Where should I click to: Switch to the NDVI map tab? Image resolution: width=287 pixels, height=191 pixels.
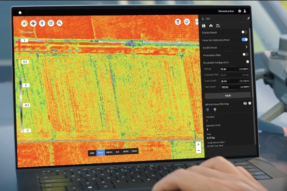[x=101, y=153]
